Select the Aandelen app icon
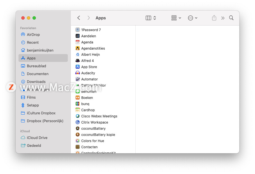Image resolution: width=255 pixels, height=174 pixels. coord(78,36)
